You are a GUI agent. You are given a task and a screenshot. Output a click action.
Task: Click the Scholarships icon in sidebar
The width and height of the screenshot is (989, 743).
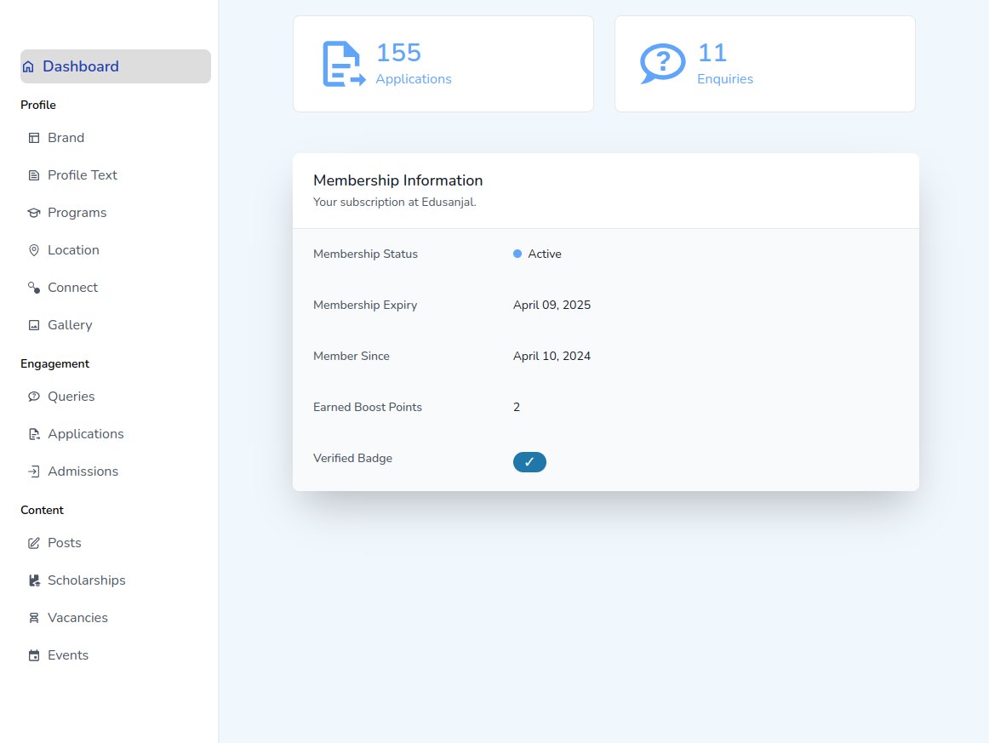[x=34, y=580]
